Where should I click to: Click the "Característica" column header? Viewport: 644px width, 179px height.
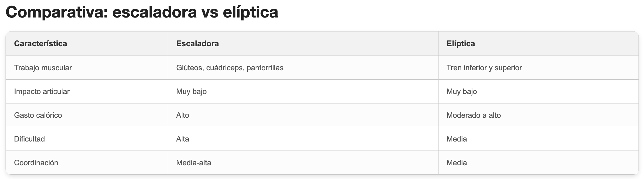pos(40,43)
